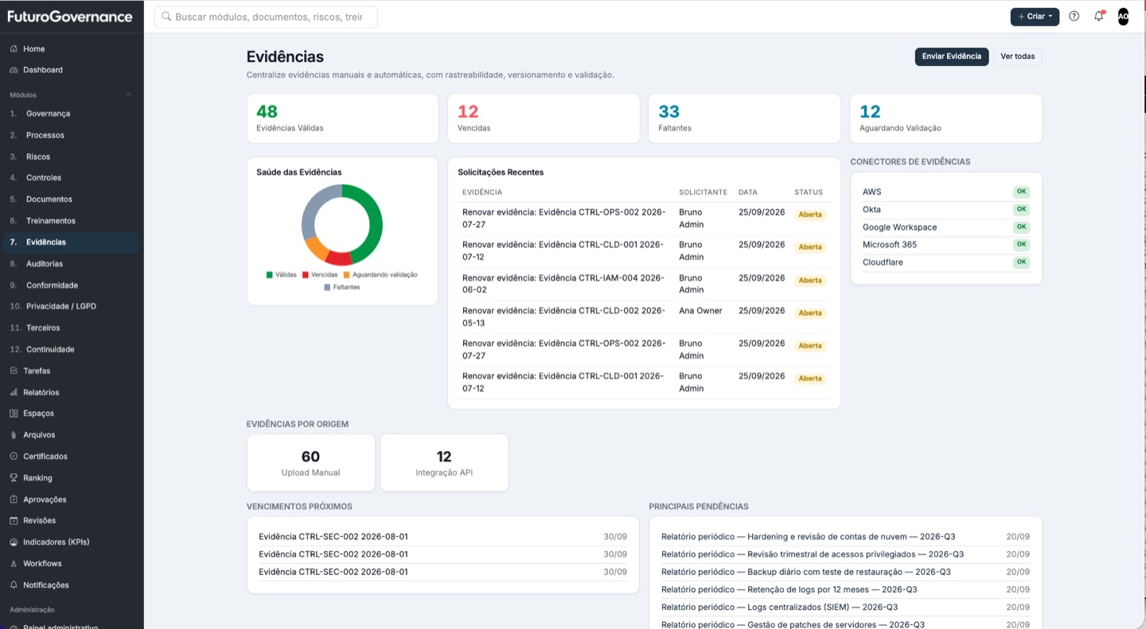
Task: Click the Home house icon in sidebar
Action: 14,49
